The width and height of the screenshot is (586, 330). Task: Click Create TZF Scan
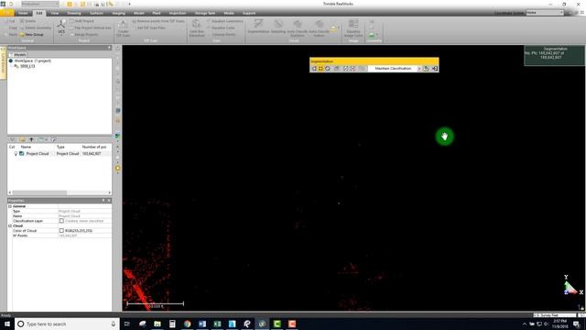(x=123, y=28)
